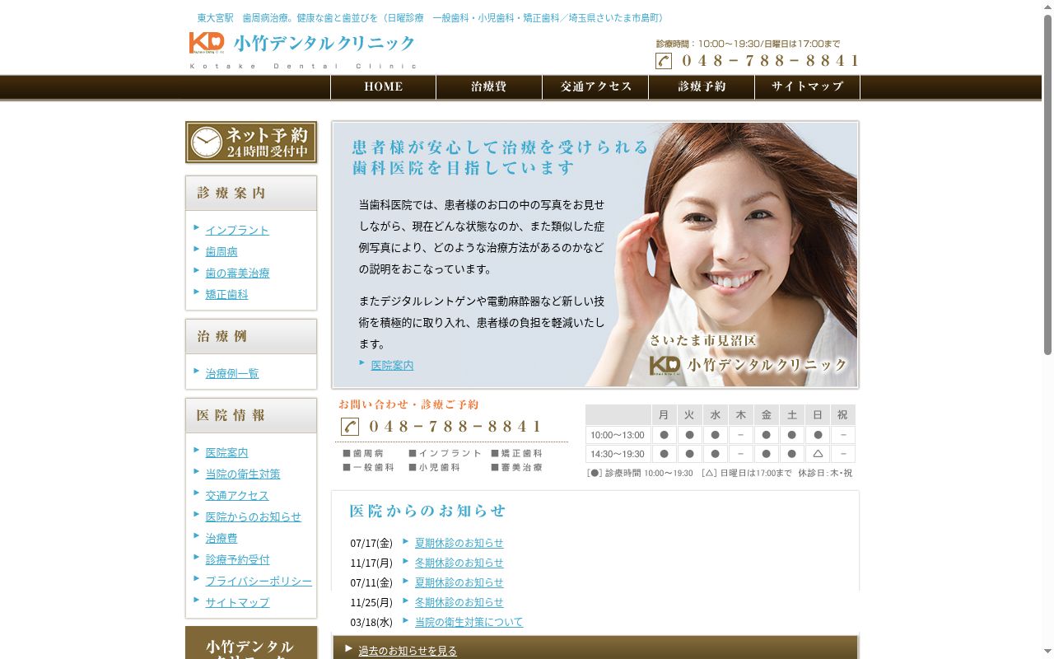
Task: Click the KD Kotake Dental Clinic logo
Action: coord(302,49)
